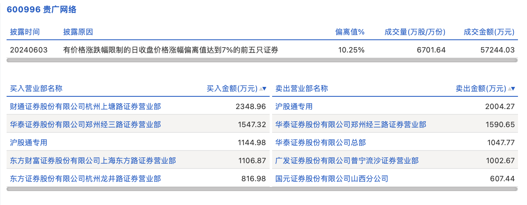Open 华泰证券股份有限公司总部 link
Image resolution: width=527 pixels, height=205 pixels.
click(x=320, y=143)
